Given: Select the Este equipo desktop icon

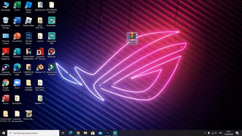Looking at the screenshot, I should pos(6,6).
